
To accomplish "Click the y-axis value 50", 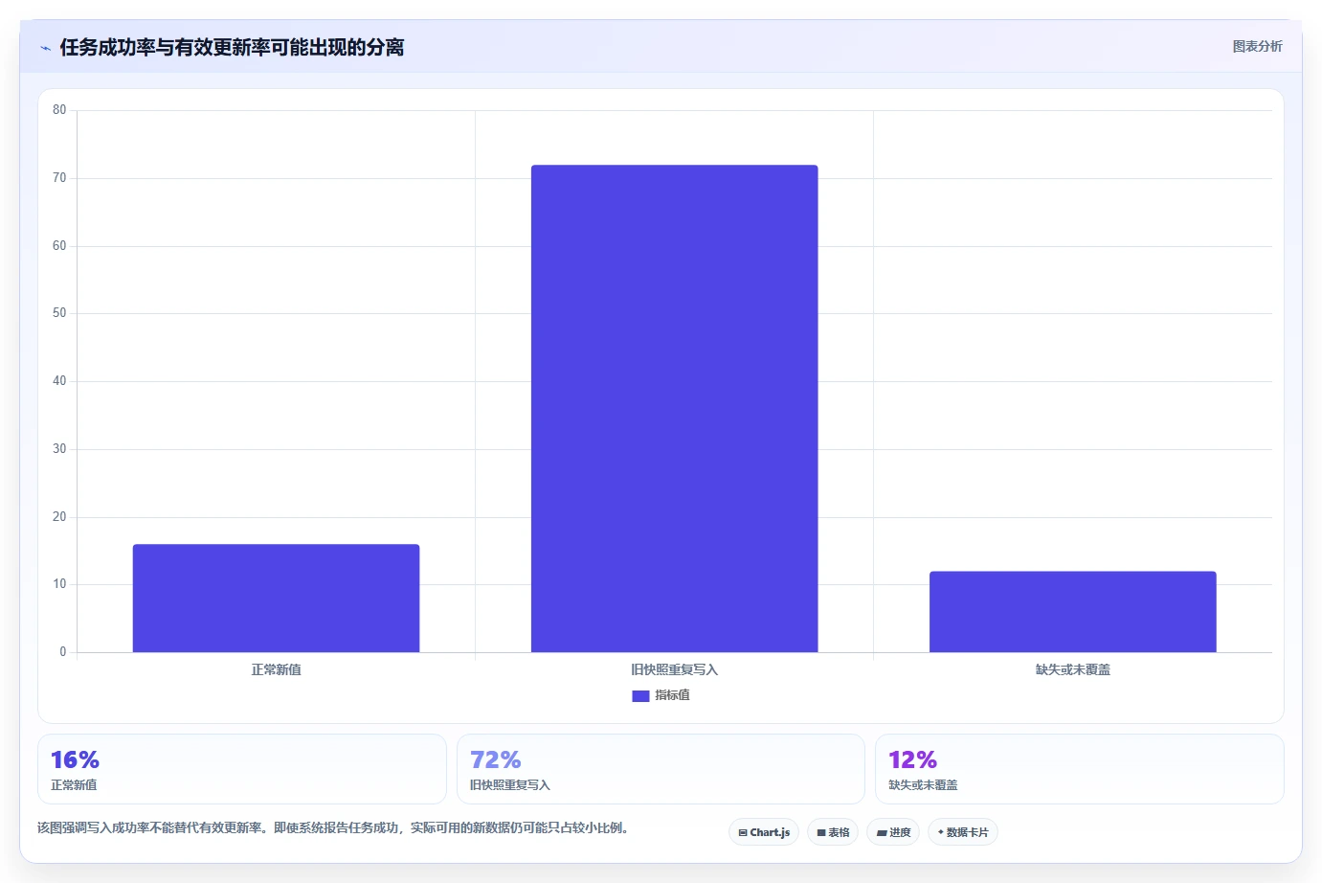I will pyautogui.click(x=59, y=313).
